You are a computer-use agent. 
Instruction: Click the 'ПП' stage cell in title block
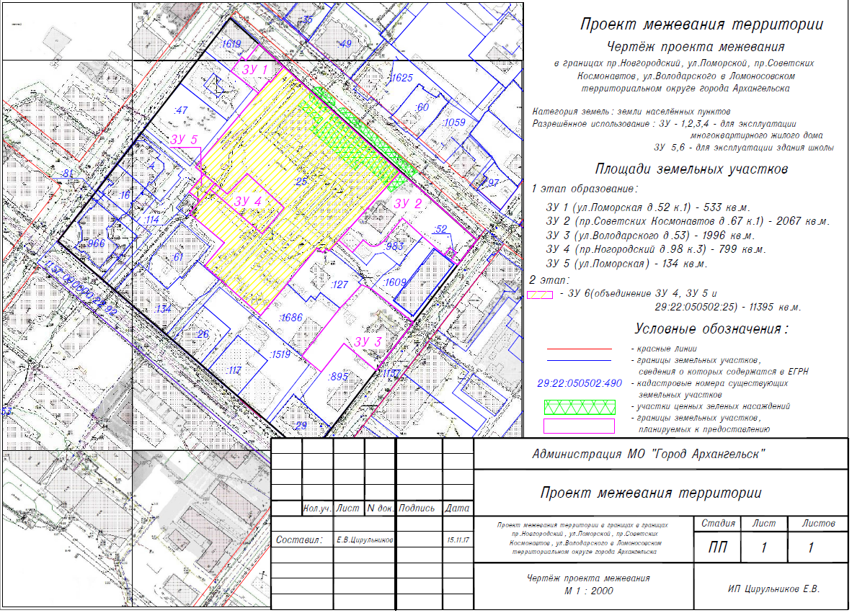(718, 547)
